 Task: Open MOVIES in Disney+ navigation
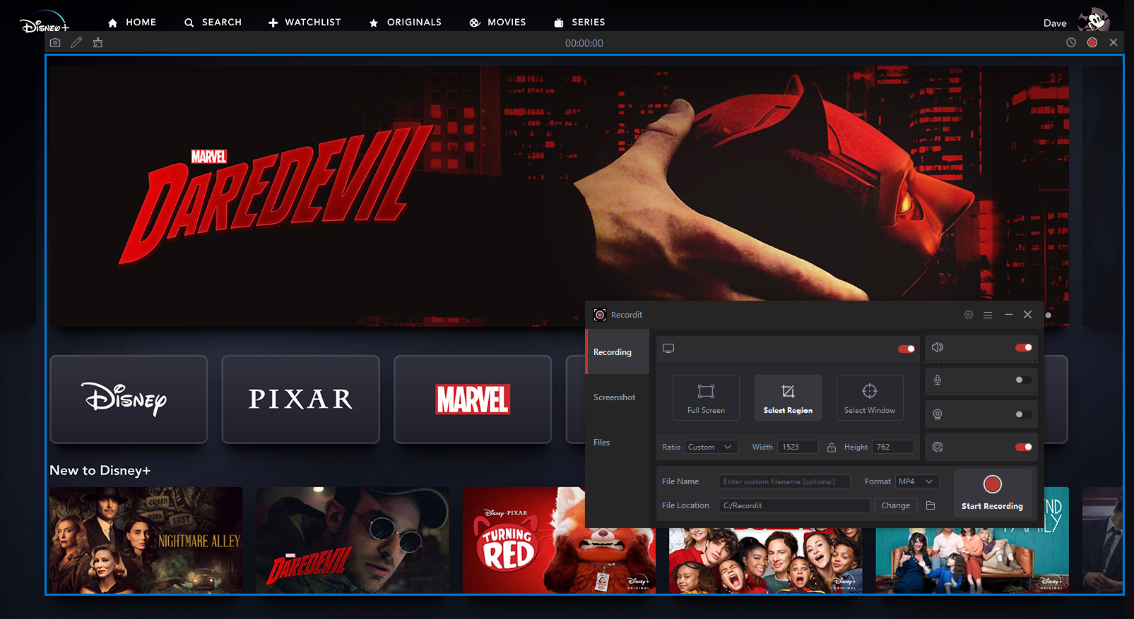(x=497, y=23)
